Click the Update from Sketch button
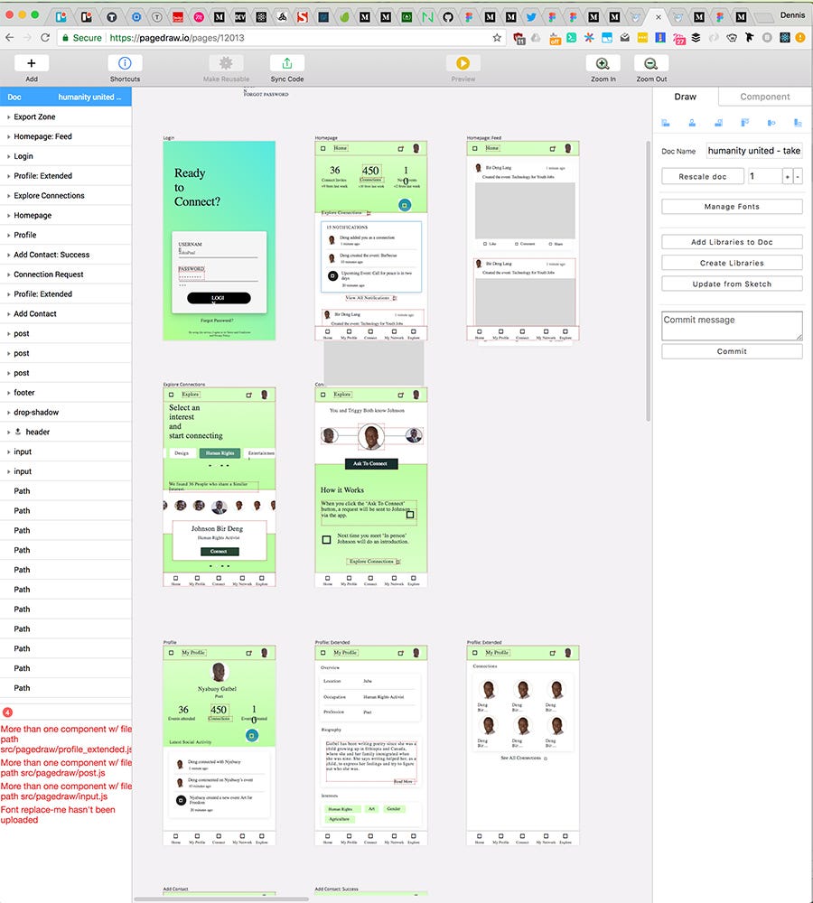 coord(731,283)
